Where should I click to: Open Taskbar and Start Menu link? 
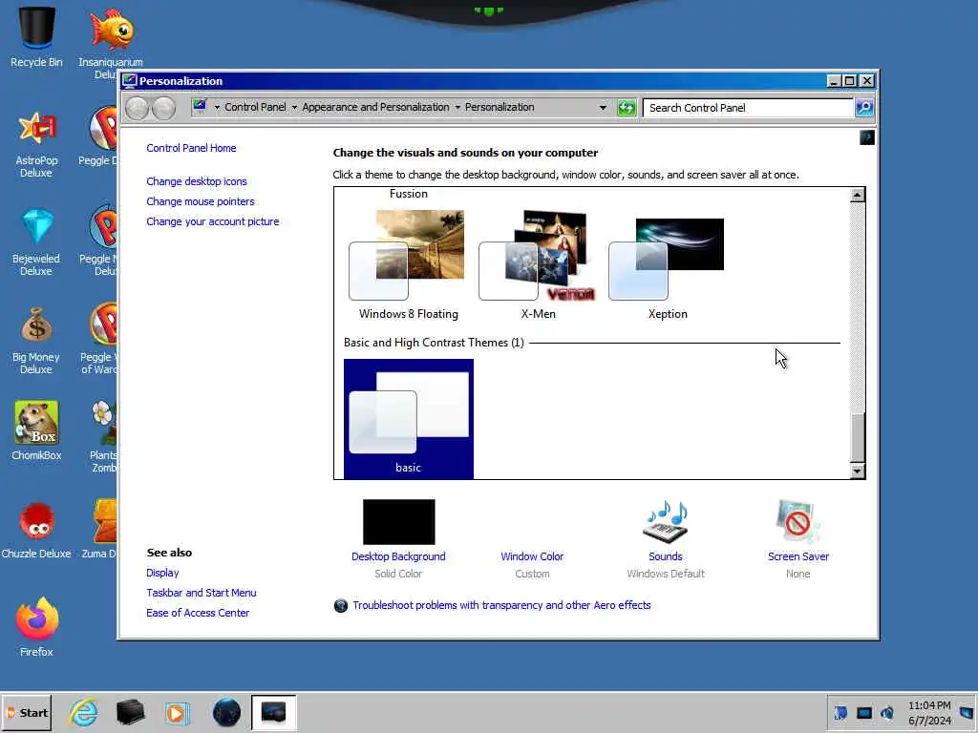(x=201, y=593)
